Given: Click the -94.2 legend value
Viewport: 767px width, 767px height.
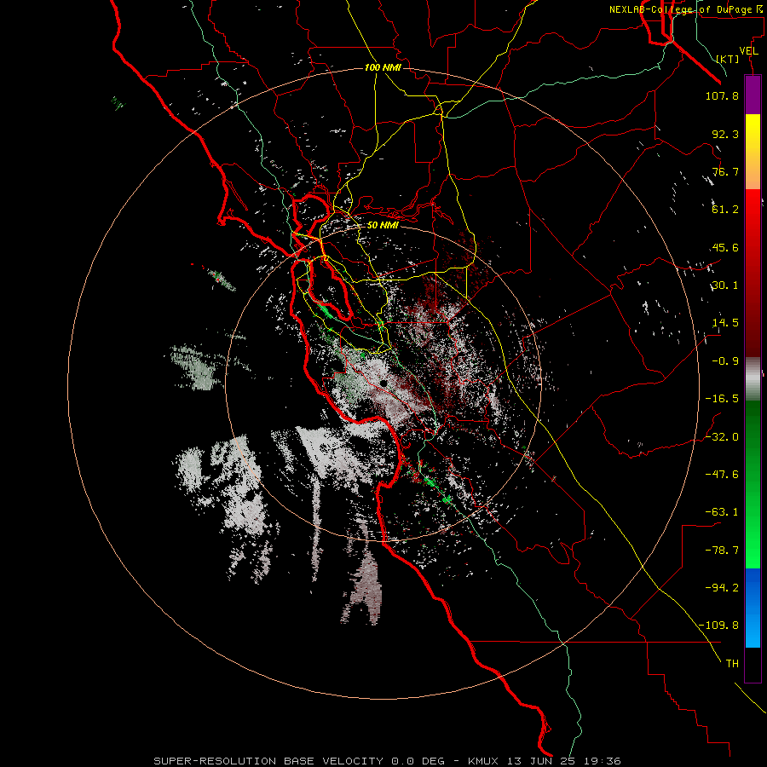Looking at the screenshot, I should pos(722,587).
